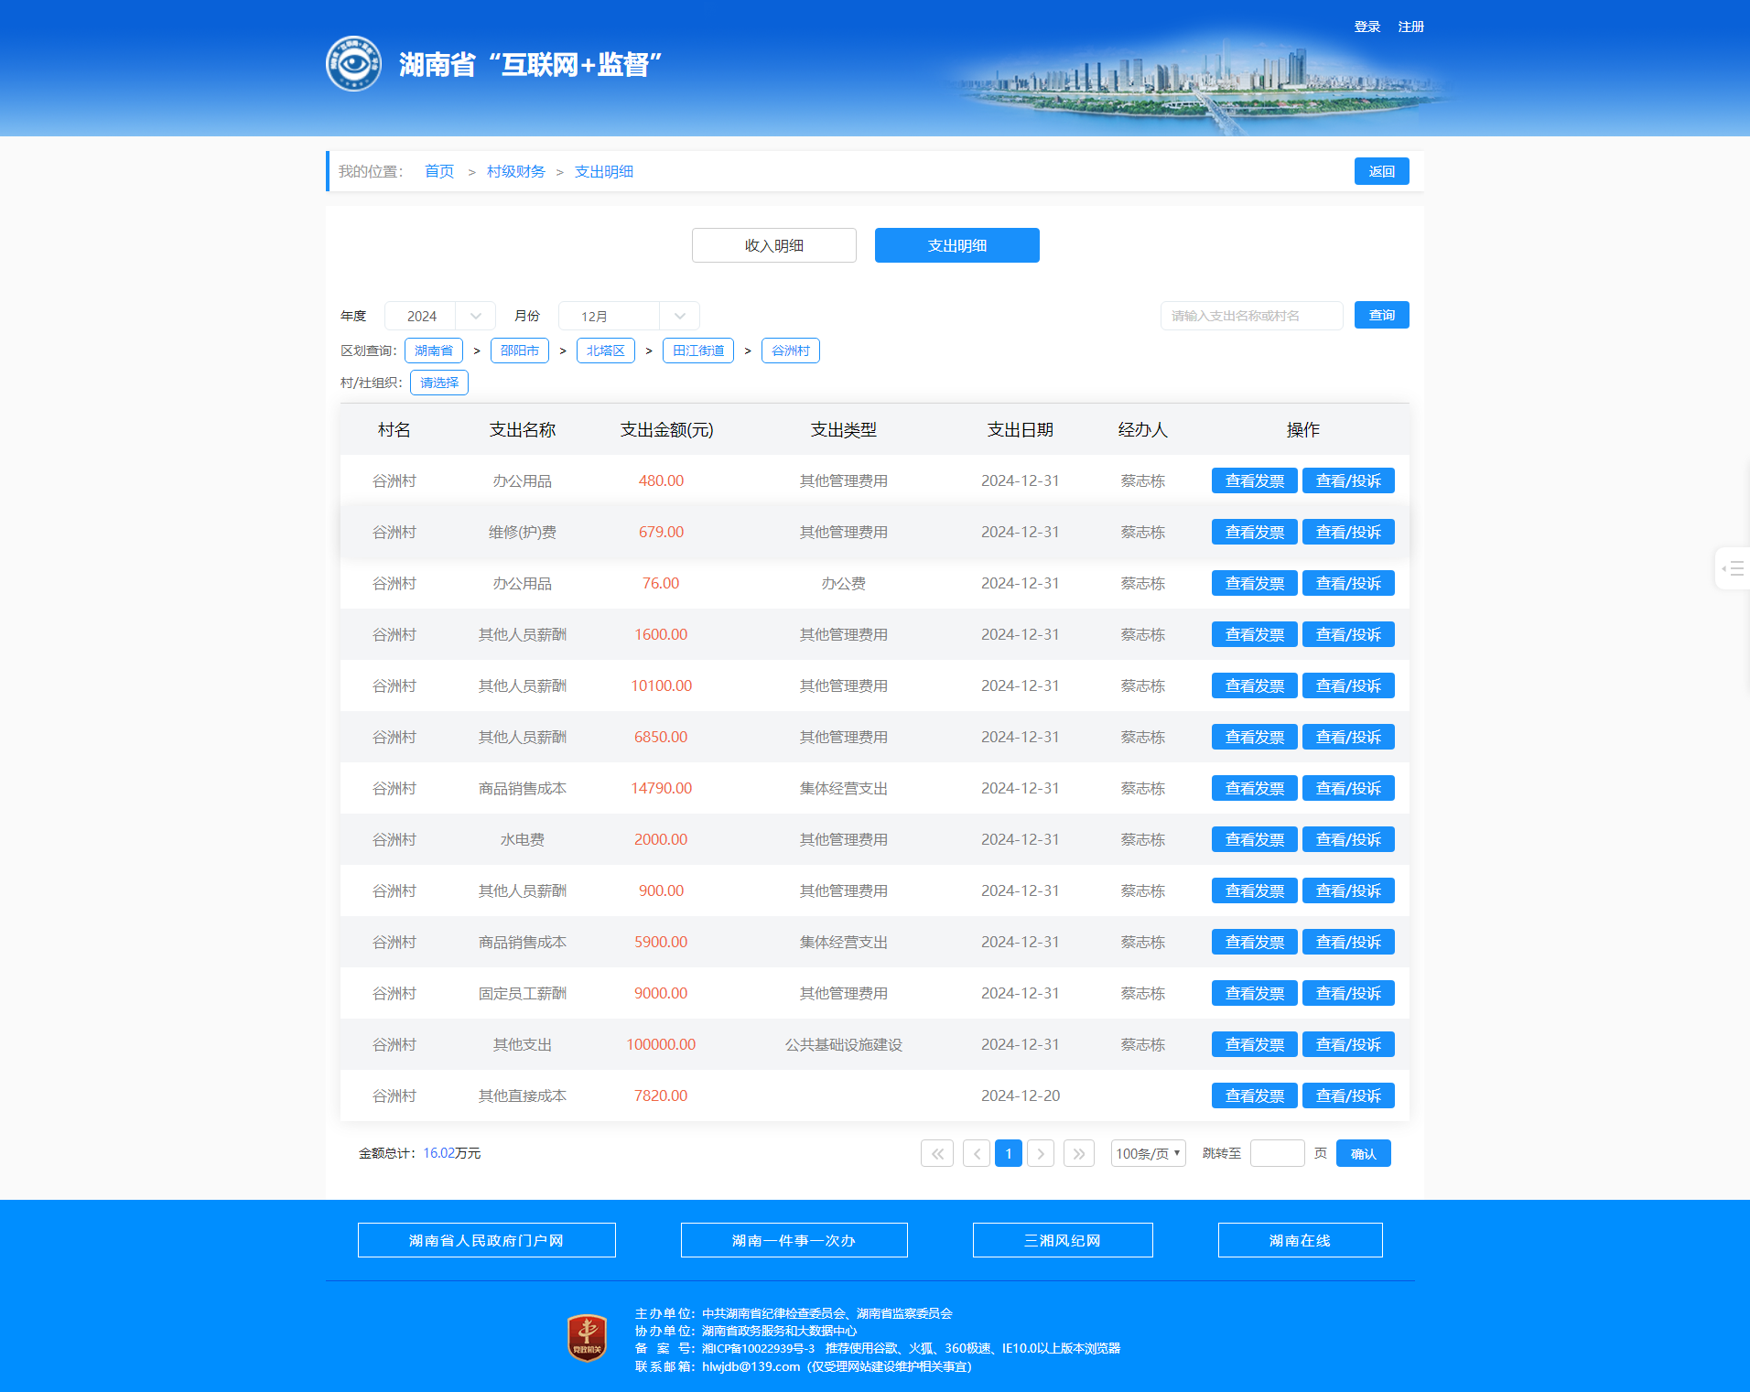1750x1392 pixels.
Task: View invoice for 5900.00 商品销售成本 row
Action: pyautogui.click(x=1255, y=942)
